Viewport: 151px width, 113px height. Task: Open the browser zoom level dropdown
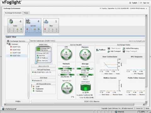coord(147,112)
